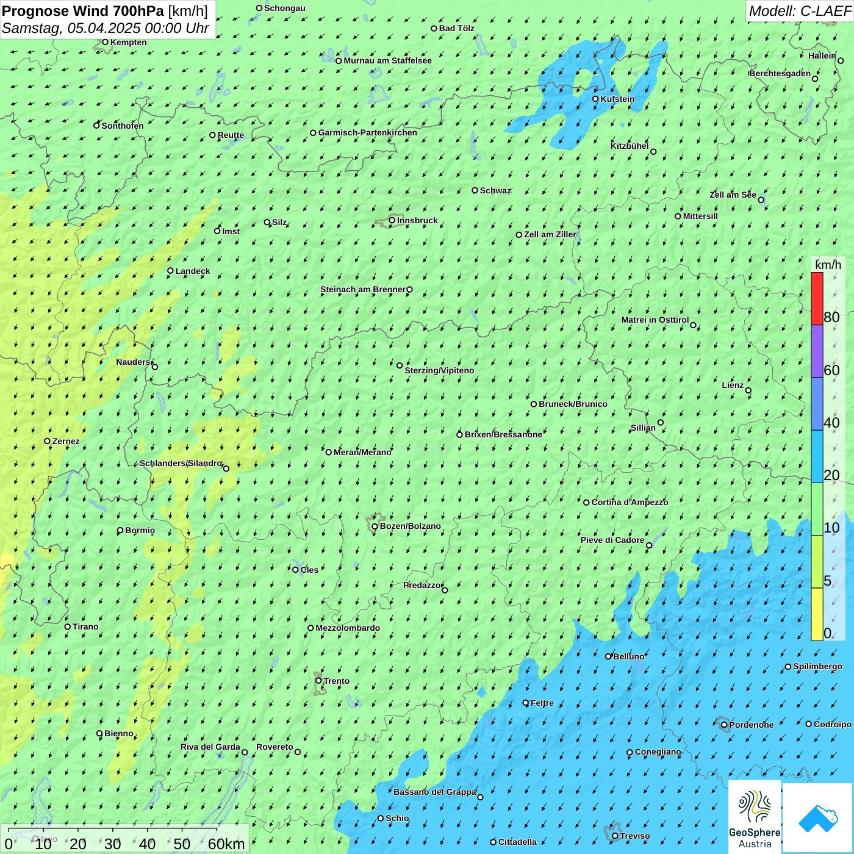Click the 'Hallein' label
The width and height of the screenshot is (854, 854).
tap(822, 56)
